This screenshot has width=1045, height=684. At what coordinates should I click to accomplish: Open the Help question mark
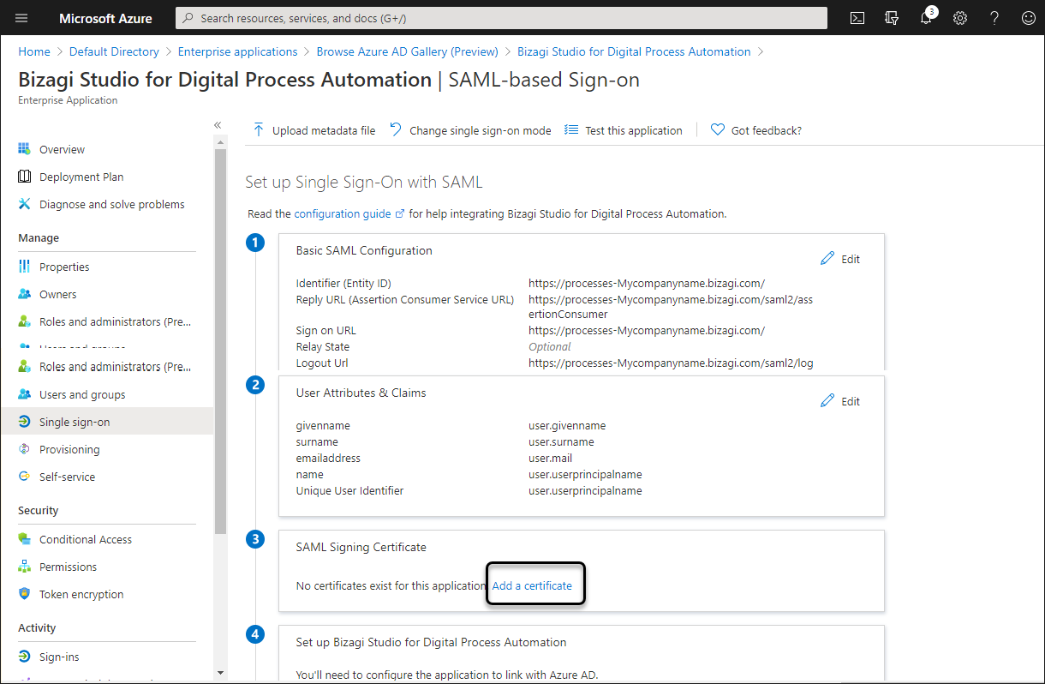[994, 18]
